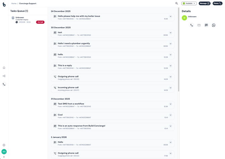This screenshot has height=159, width=225.
Task: Start a WhatsApp chat with contact
Action: pyautogui.click(x=214, y=25)
